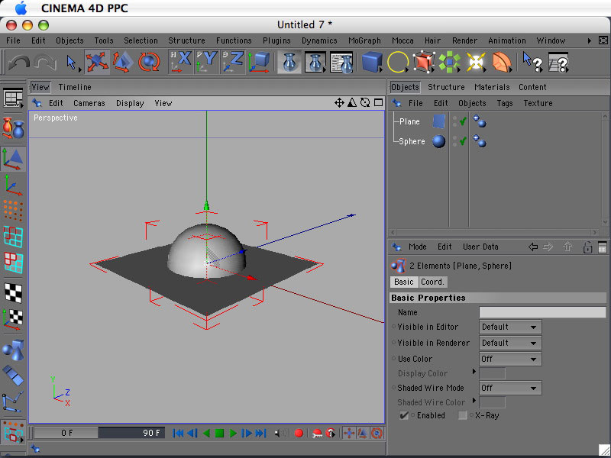Toggle the Plane object's green checkmark

463,121
